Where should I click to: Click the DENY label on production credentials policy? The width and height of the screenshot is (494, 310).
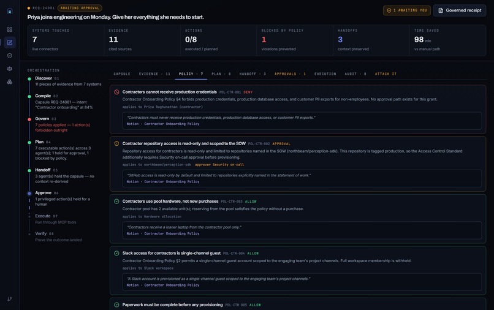[x=248, y=93]
